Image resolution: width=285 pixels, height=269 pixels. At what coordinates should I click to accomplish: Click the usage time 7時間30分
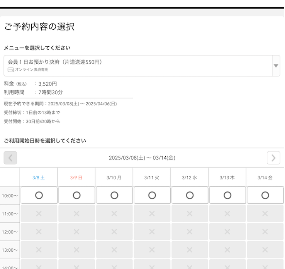point(51,92)
